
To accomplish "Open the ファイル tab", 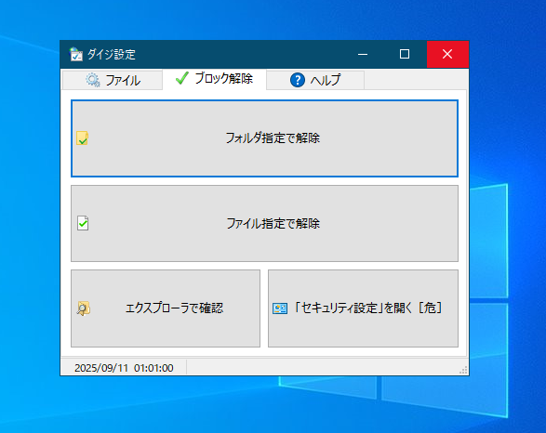I will pos(113,80).
